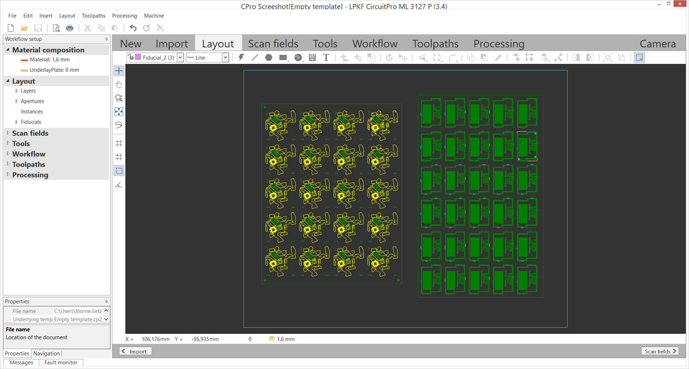Image resolution: width=689 pixels, height=369 pixels.
Task: Click the pink Fiducial_2 color swatch
Action: click(x=138, y=58)
